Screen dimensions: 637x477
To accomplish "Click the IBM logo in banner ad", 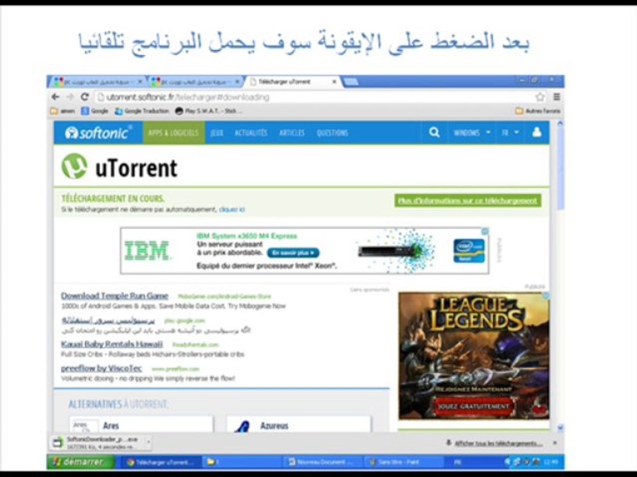I will click(147, 250).
